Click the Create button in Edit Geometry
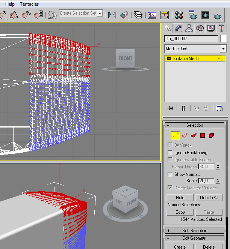Viewport: 230px width, 249px height. click(x=180, y=247)
